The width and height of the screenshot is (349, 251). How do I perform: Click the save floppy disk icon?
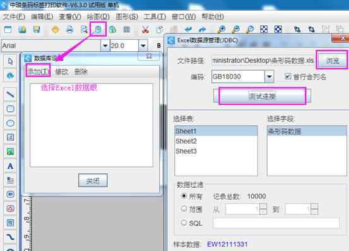37,30
